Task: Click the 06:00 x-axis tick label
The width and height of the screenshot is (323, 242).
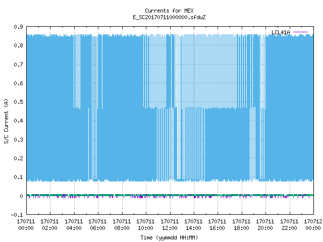Action: coord(97,228)
